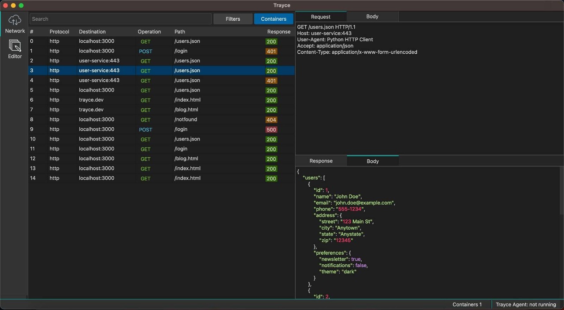Open the Network view cloud icon

point(15,20)
